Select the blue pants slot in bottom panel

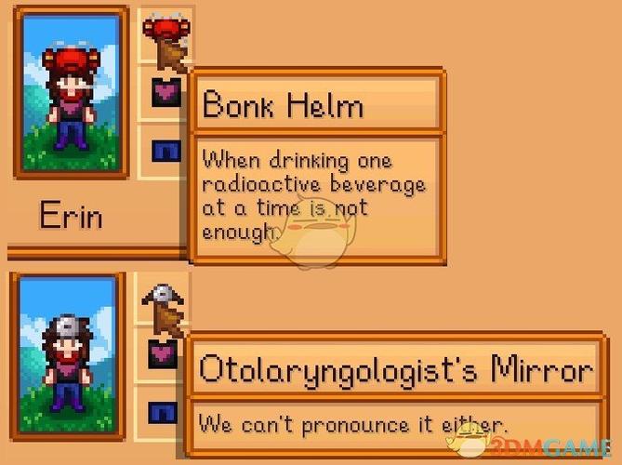[x=163, y=413]
